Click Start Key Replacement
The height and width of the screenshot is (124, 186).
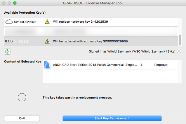point(112,118)
